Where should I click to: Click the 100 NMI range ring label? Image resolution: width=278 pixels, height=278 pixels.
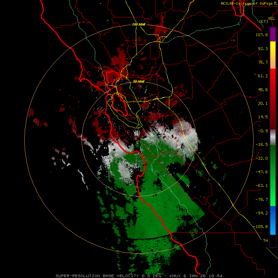click(x=139, y=24)
